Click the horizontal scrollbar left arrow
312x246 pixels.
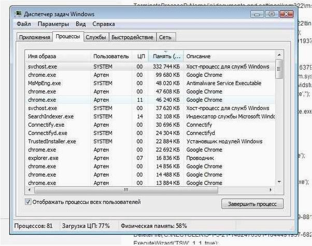point(30,190)
